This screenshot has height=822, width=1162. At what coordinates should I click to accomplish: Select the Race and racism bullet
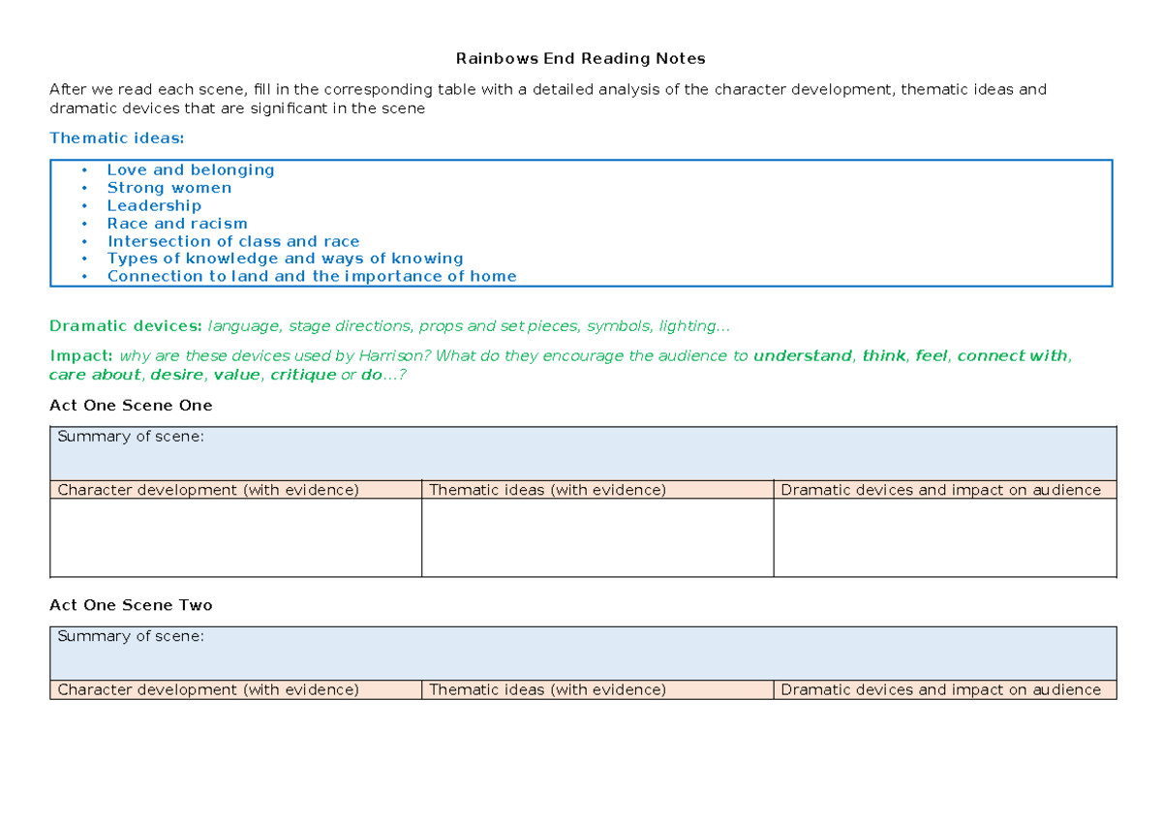(x=177, y=223)
